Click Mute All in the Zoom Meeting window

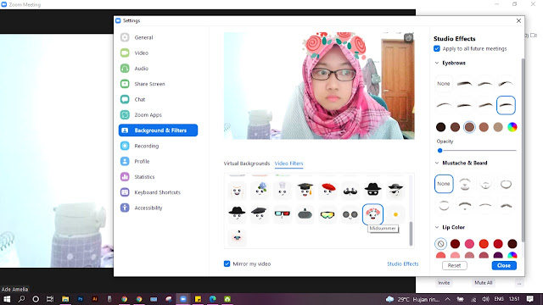point(483,283)
